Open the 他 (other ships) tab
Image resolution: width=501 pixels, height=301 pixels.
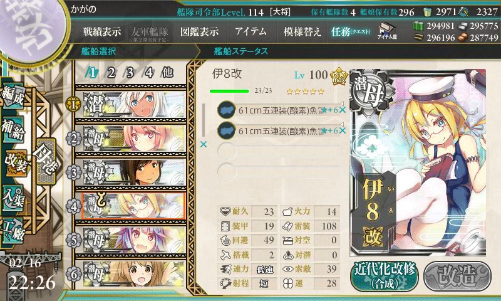(167, 73)
